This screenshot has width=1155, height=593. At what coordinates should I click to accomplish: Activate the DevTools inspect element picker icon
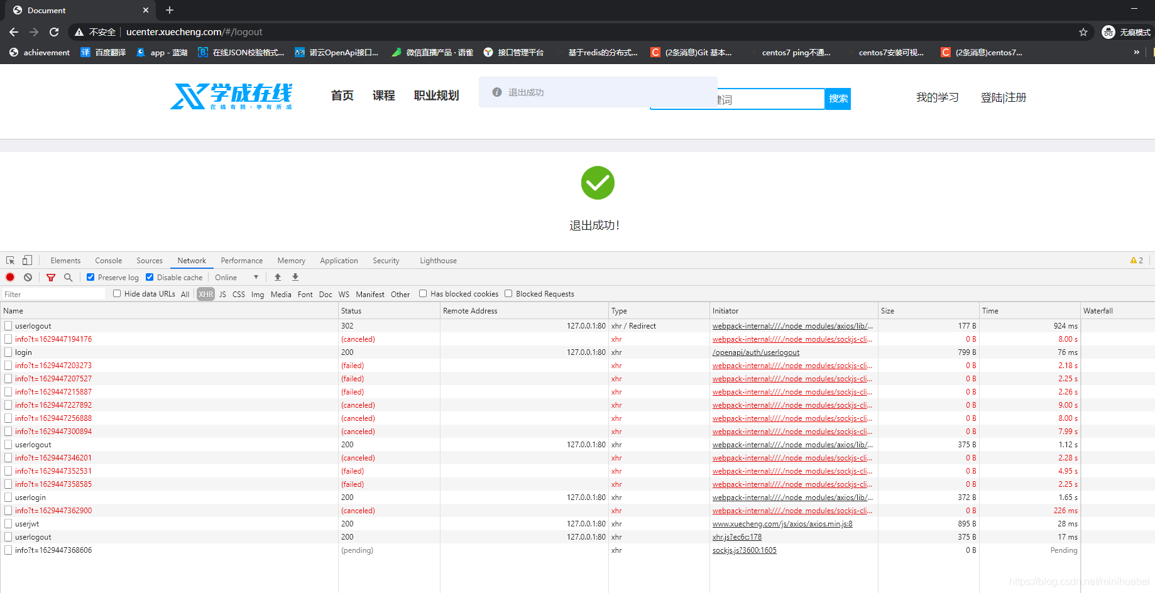click(x=10, y=260)
